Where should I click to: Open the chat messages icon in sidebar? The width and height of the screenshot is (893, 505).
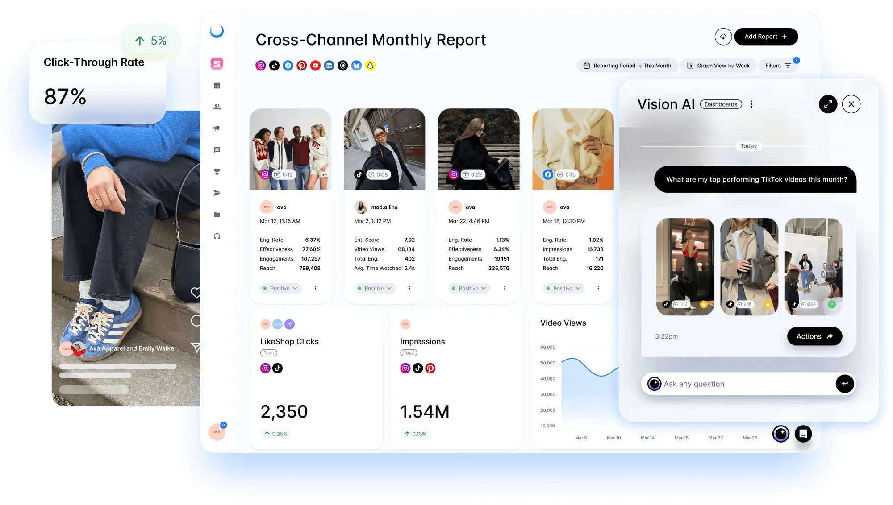(x=217, y=150)
